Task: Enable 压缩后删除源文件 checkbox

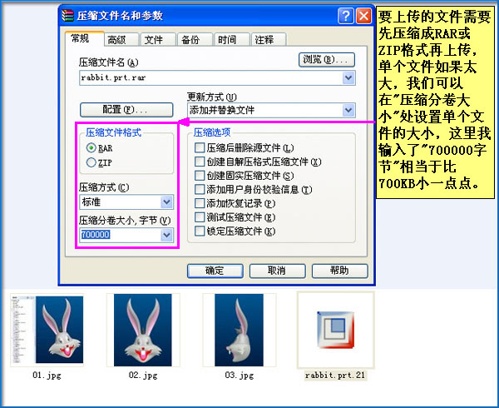Action: pyautogui.click(x=200, y=147)
